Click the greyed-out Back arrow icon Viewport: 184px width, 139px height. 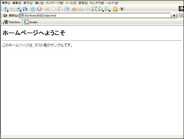tap(12, 9)
